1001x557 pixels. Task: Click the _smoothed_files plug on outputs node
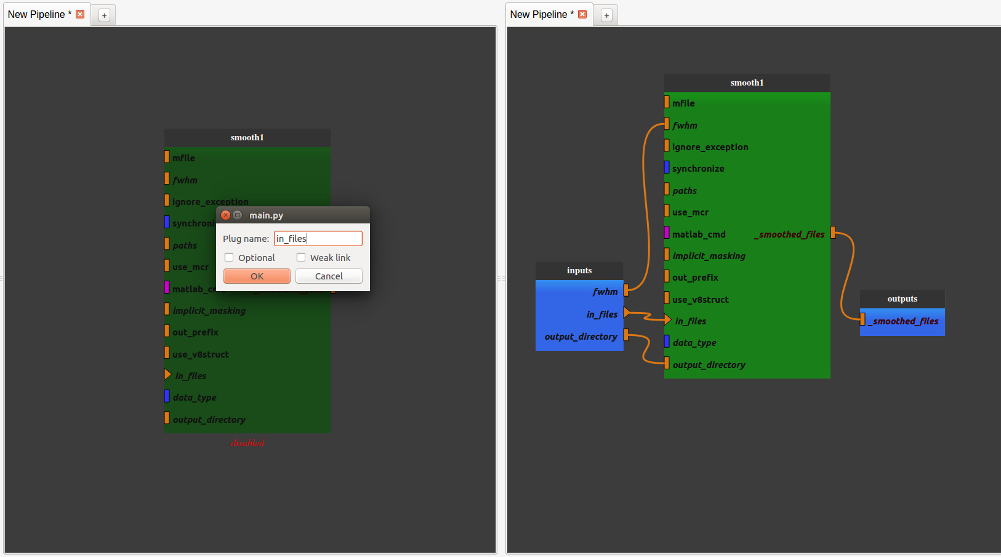(x=862, y=319)
